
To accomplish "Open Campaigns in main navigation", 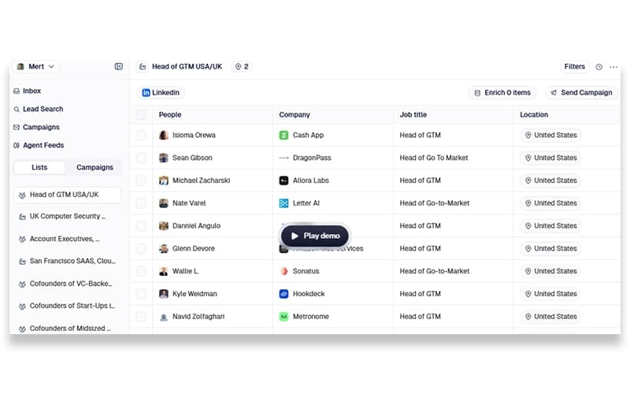I will (x=36, y=127).
